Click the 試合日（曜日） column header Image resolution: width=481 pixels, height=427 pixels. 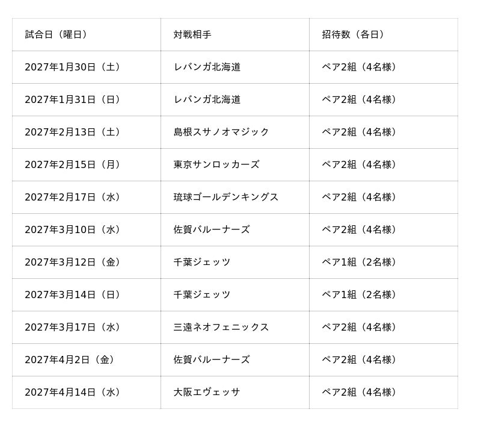pyautogui.click(x=86, y=34)
